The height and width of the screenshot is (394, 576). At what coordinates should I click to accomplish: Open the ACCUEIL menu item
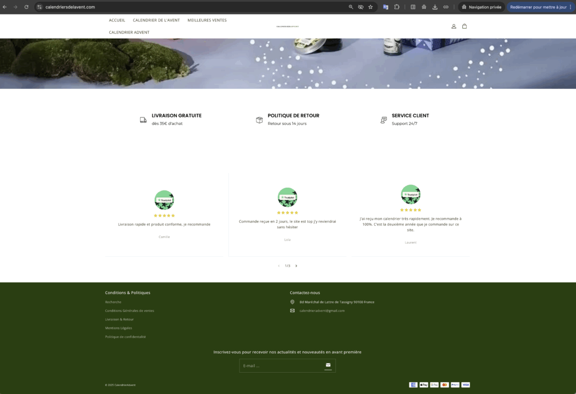pos(117,20)
